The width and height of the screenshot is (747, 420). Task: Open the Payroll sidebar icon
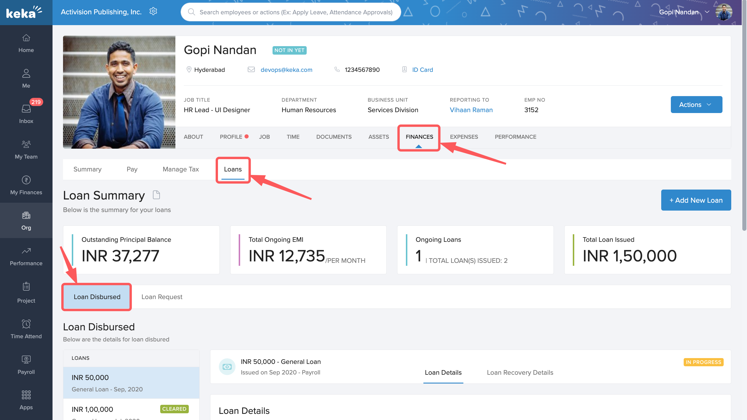26,360
